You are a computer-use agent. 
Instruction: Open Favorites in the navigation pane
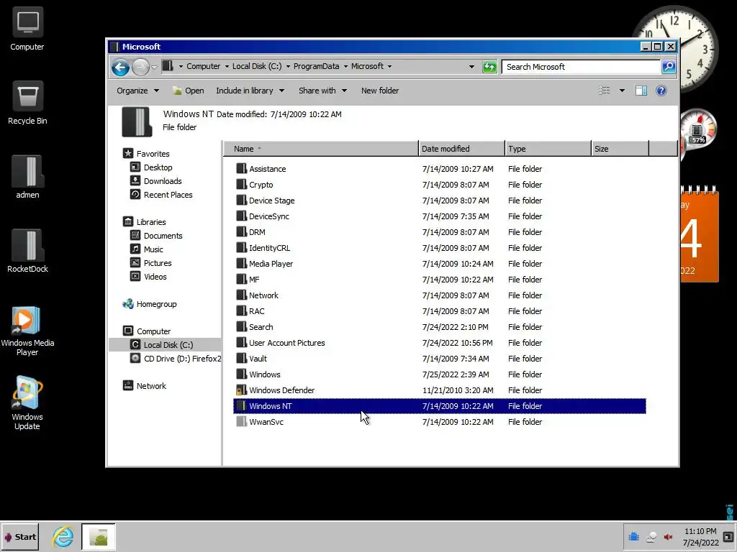point(153,154)
